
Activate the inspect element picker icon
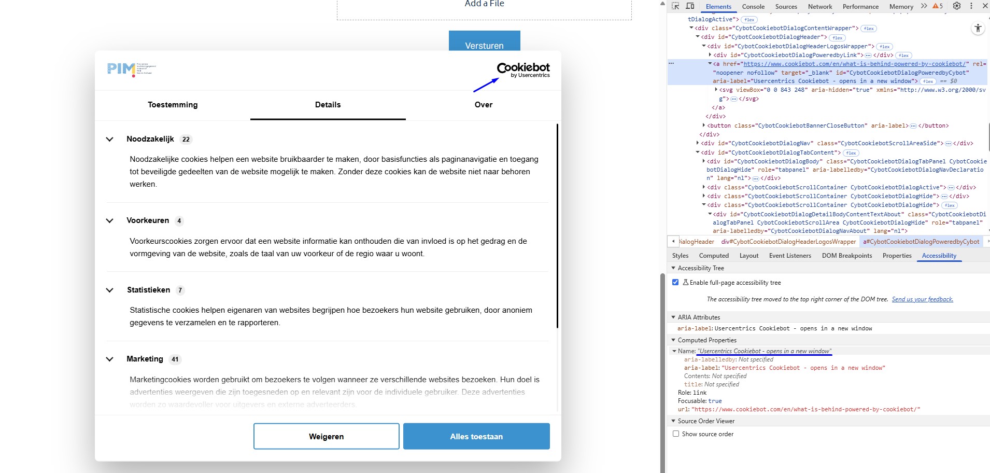tap(675, 6)
